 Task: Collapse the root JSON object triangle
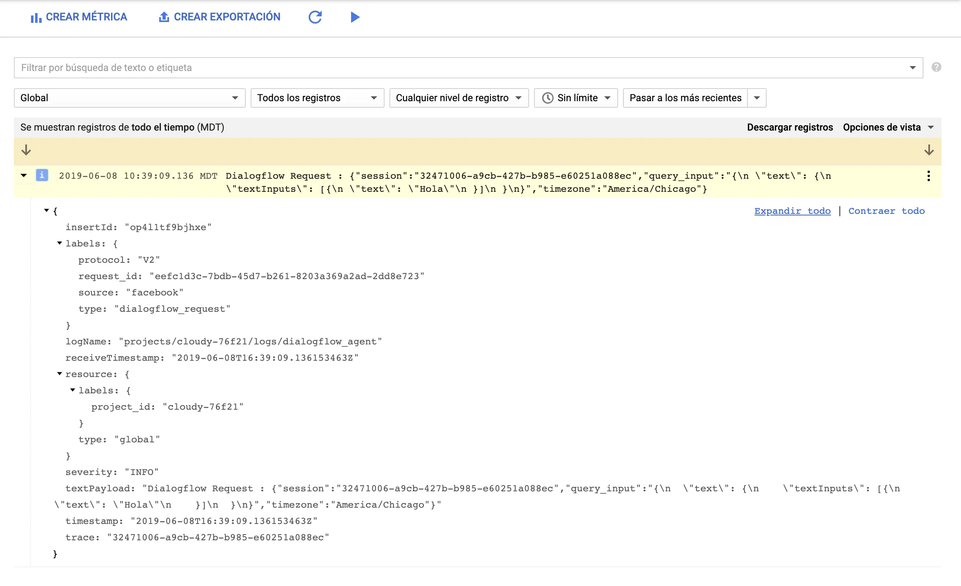(47, 211)
